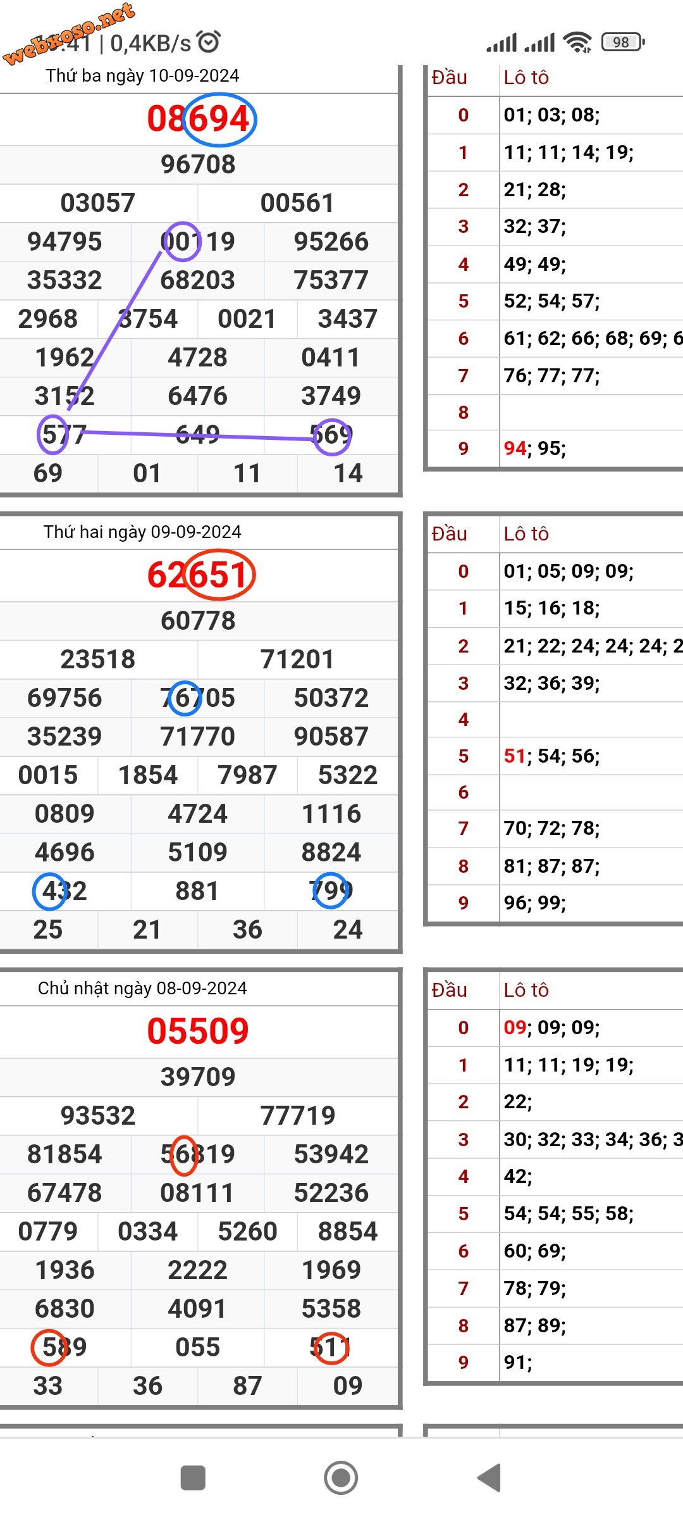Tap the Wi-Fi status icon
683x1519 pixels.
coord(577,42)
